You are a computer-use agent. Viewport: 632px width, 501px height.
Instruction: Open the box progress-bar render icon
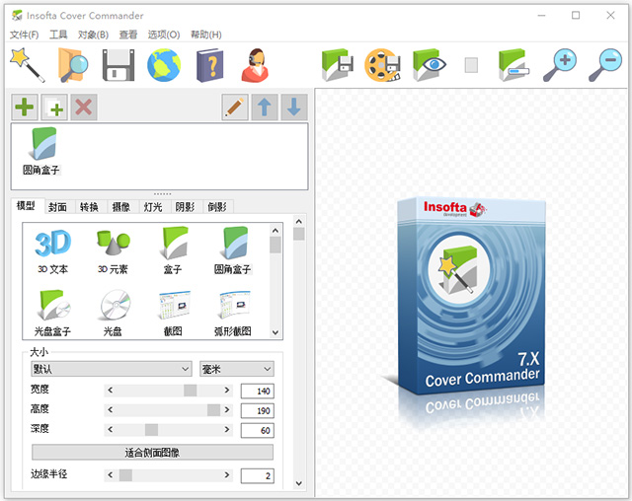pos(513,65)
